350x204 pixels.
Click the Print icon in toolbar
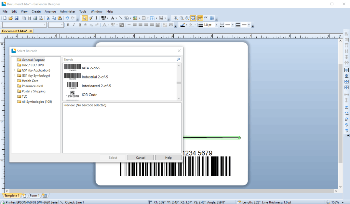click(35, 18)
